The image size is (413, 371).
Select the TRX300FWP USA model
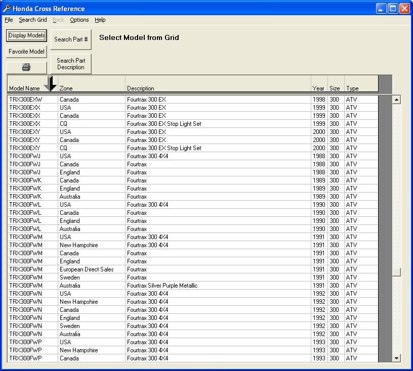[193, 342]
